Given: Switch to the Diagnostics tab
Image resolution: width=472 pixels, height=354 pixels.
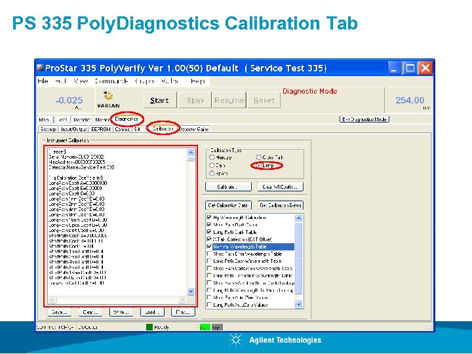Looking at the screenshot, I should click(x=127, y=119).
